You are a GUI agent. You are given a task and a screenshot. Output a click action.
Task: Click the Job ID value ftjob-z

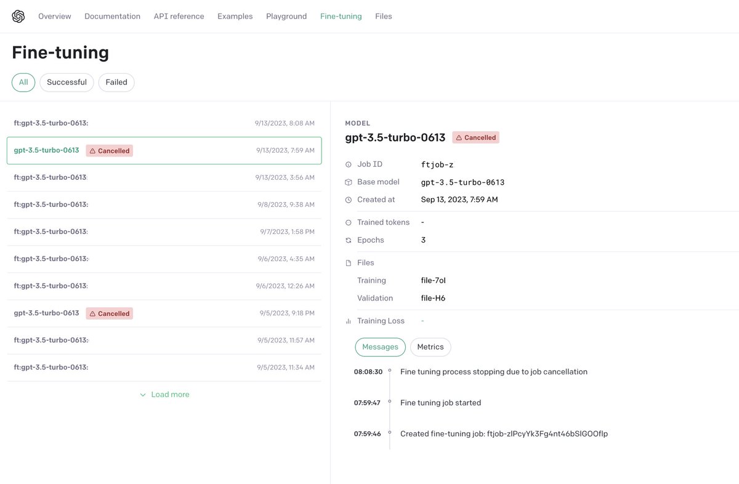click(x=437, y=164)
